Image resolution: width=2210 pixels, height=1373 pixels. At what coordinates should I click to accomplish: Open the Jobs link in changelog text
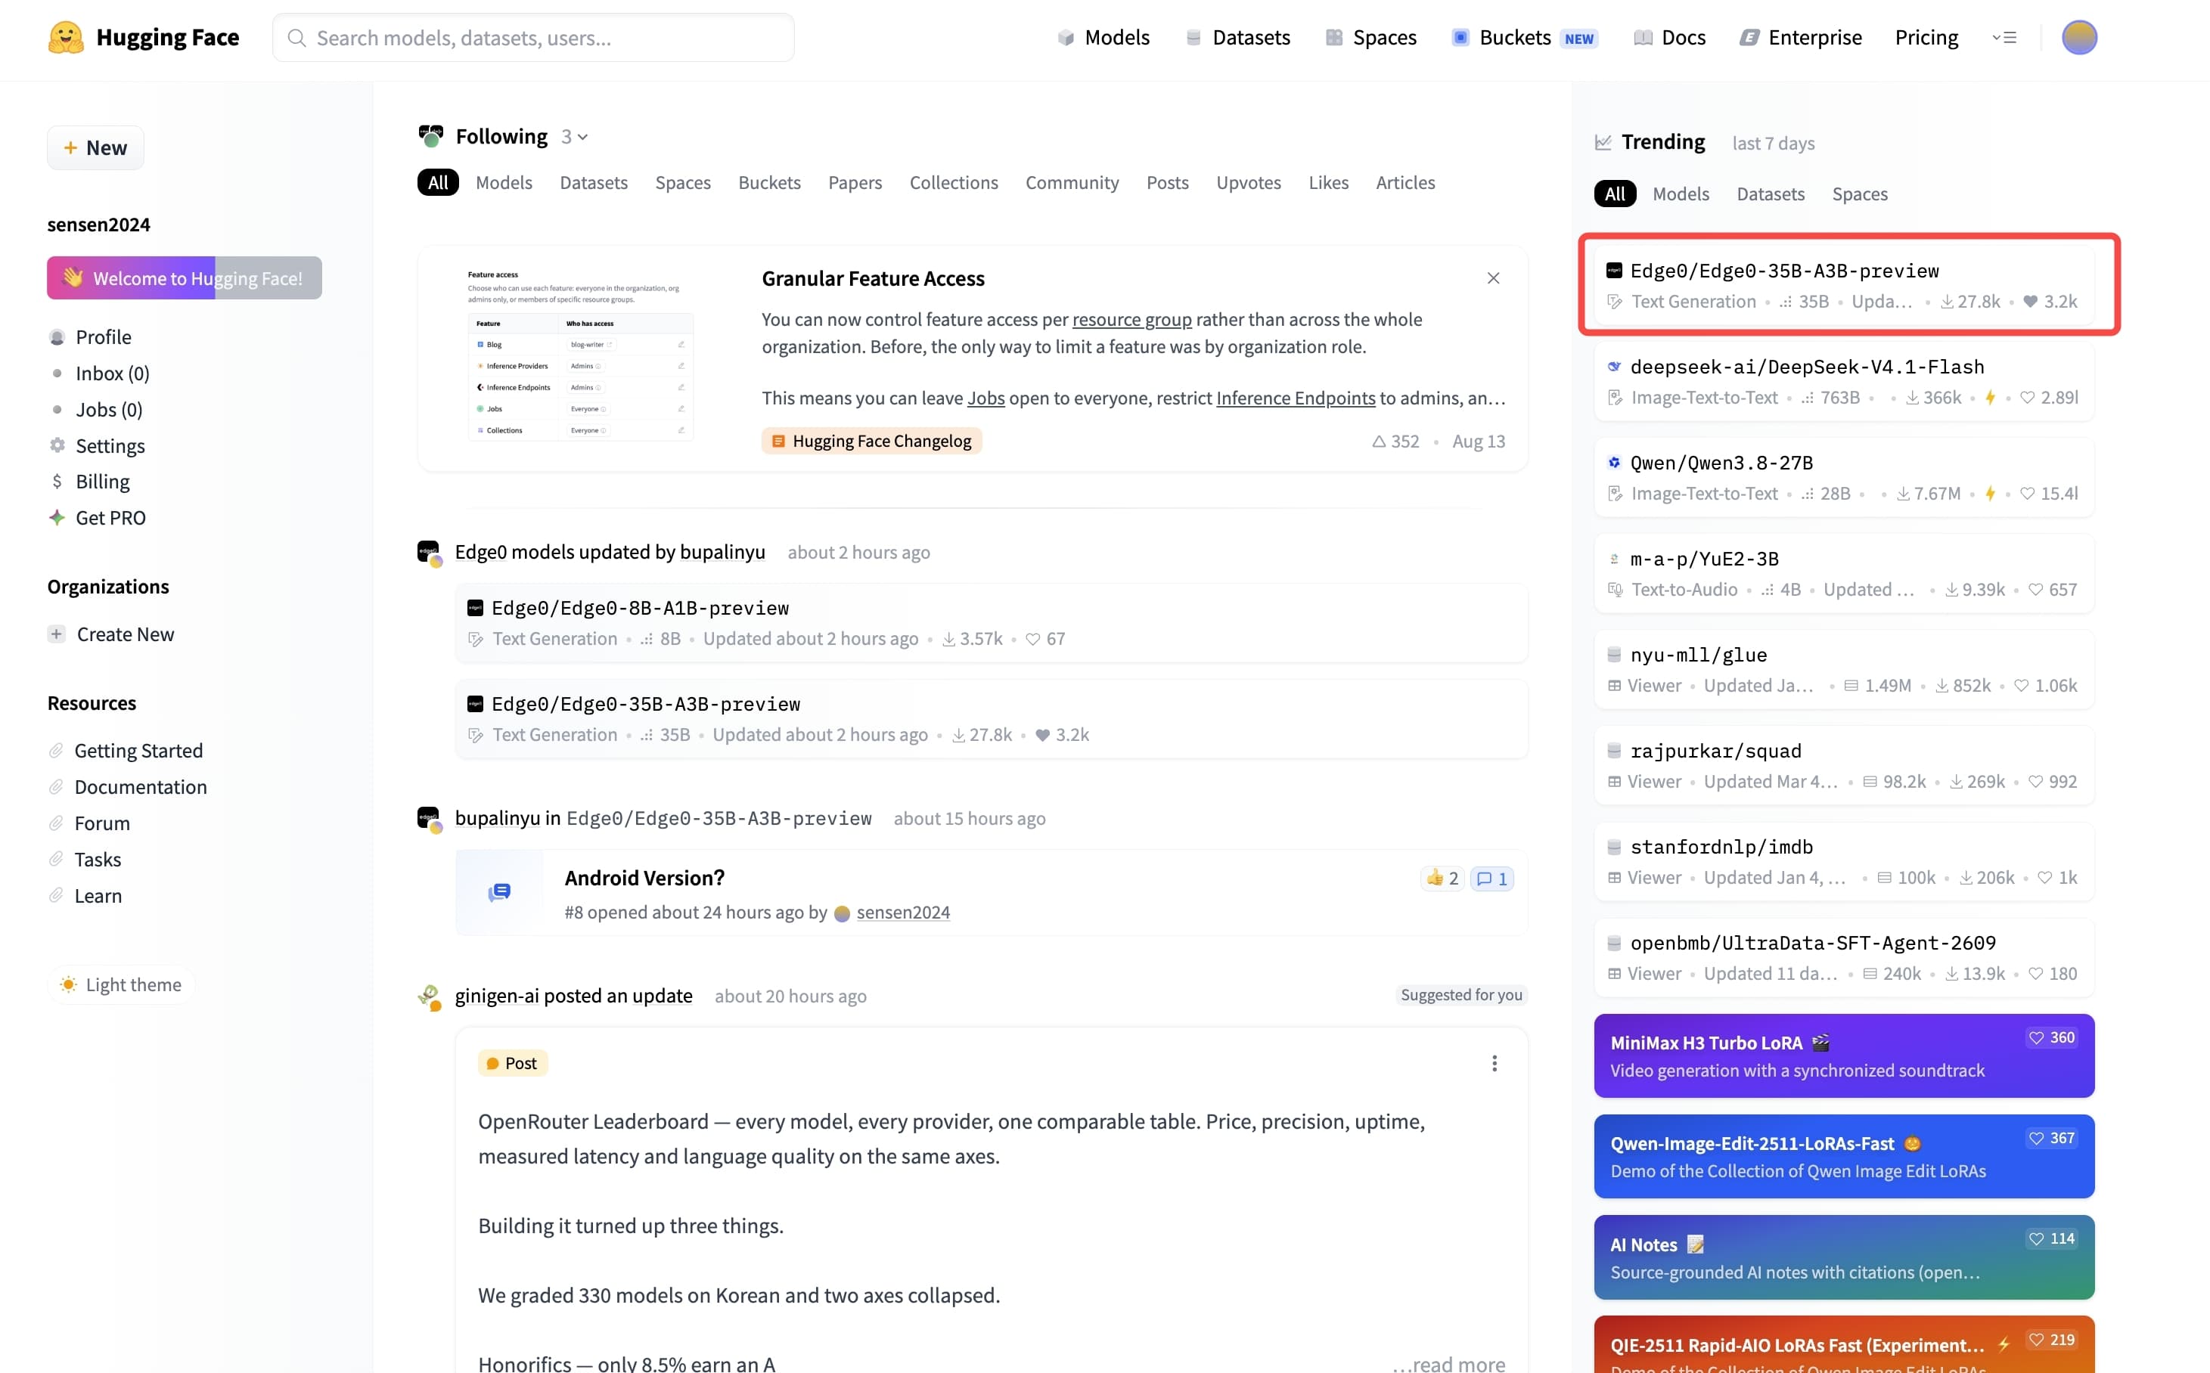[985, 398]
